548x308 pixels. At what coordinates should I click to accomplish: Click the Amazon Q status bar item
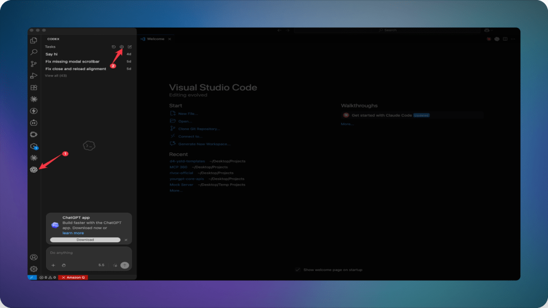point(73,278)
